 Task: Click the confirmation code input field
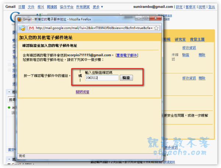[x=102, y=78]
